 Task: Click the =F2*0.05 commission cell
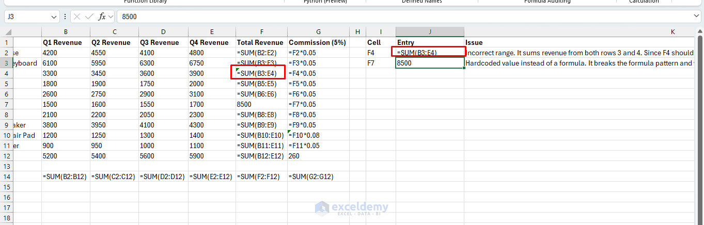(318, 53)
